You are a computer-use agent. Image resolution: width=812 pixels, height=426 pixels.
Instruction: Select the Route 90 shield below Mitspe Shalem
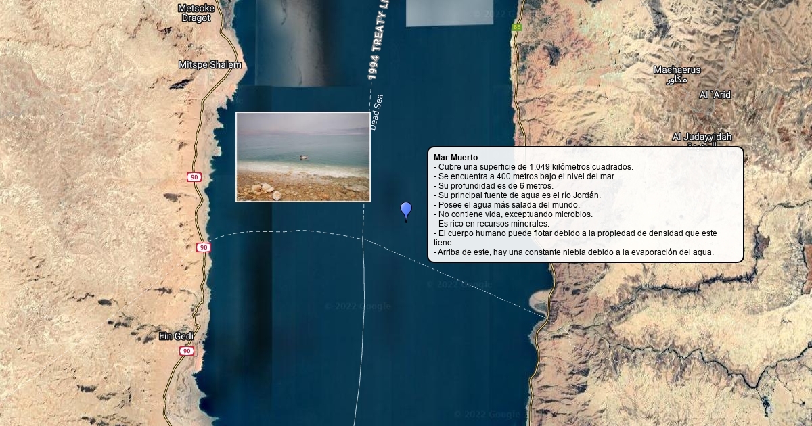(194, 177)
